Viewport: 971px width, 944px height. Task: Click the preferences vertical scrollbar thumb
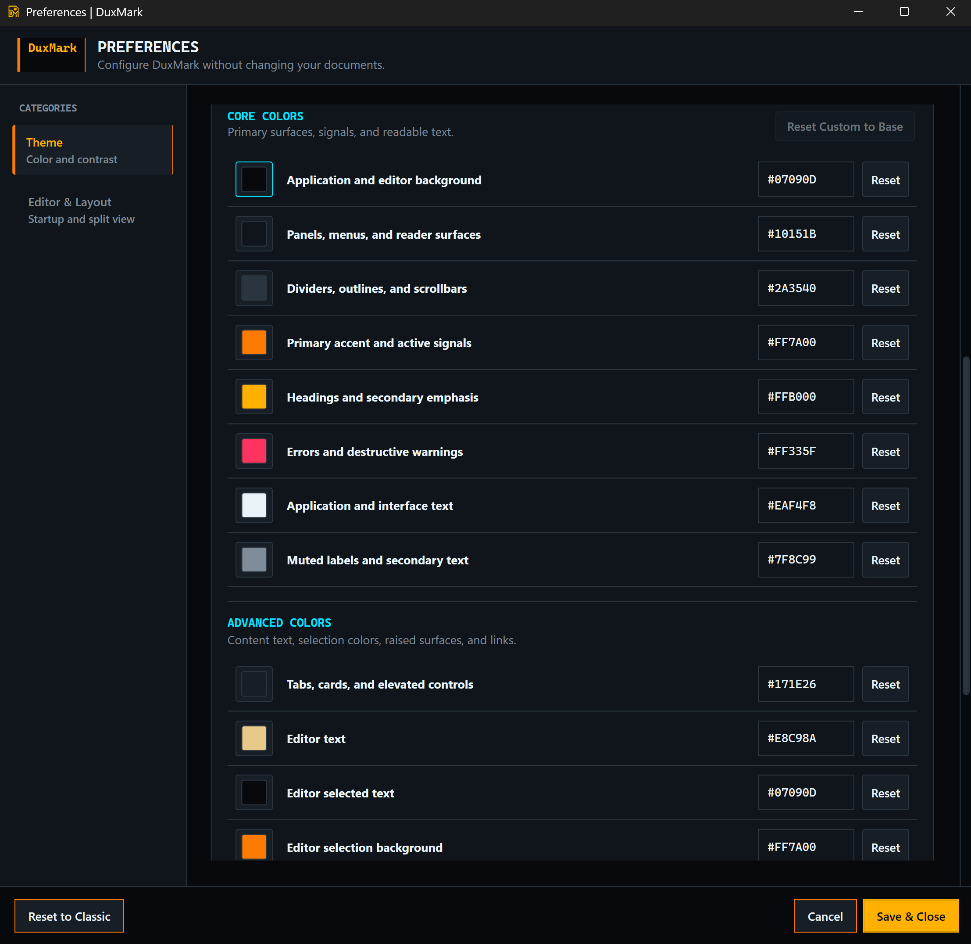click(966, 526)
